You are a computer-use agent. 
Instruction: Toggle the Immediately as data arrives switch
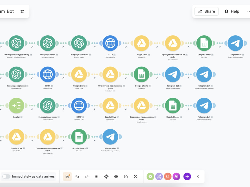(6, 176)
